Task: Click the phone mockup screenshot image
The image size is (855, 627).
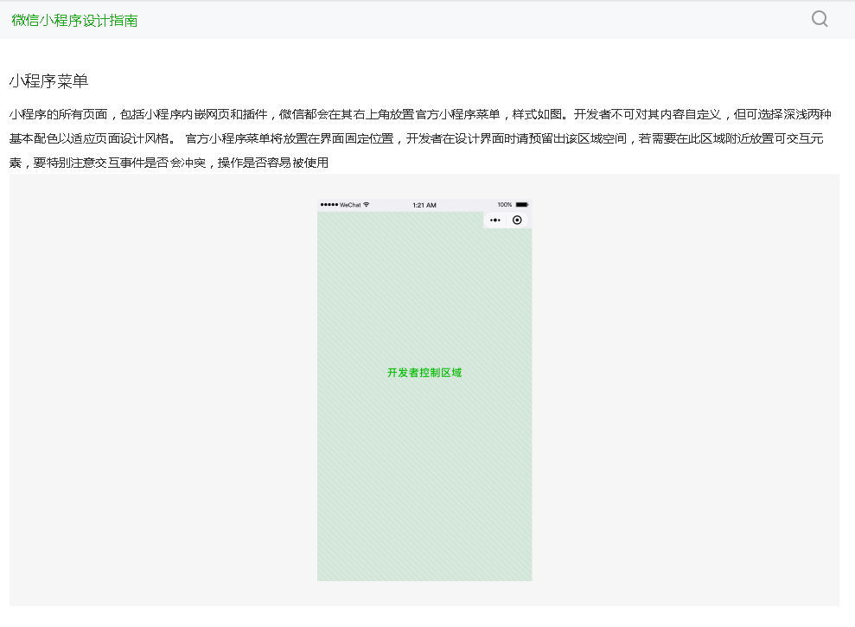Action: click(424, 390)
